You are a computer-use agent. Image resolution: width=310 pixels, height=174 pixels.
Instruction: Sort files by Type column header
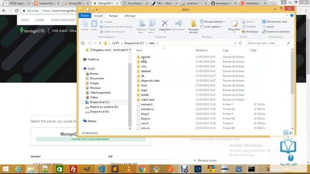tap(226, 50)
